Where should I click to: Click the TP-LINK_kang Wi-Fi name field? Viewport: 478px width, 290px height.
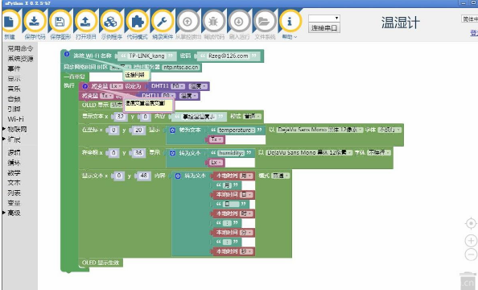[146, 56]
